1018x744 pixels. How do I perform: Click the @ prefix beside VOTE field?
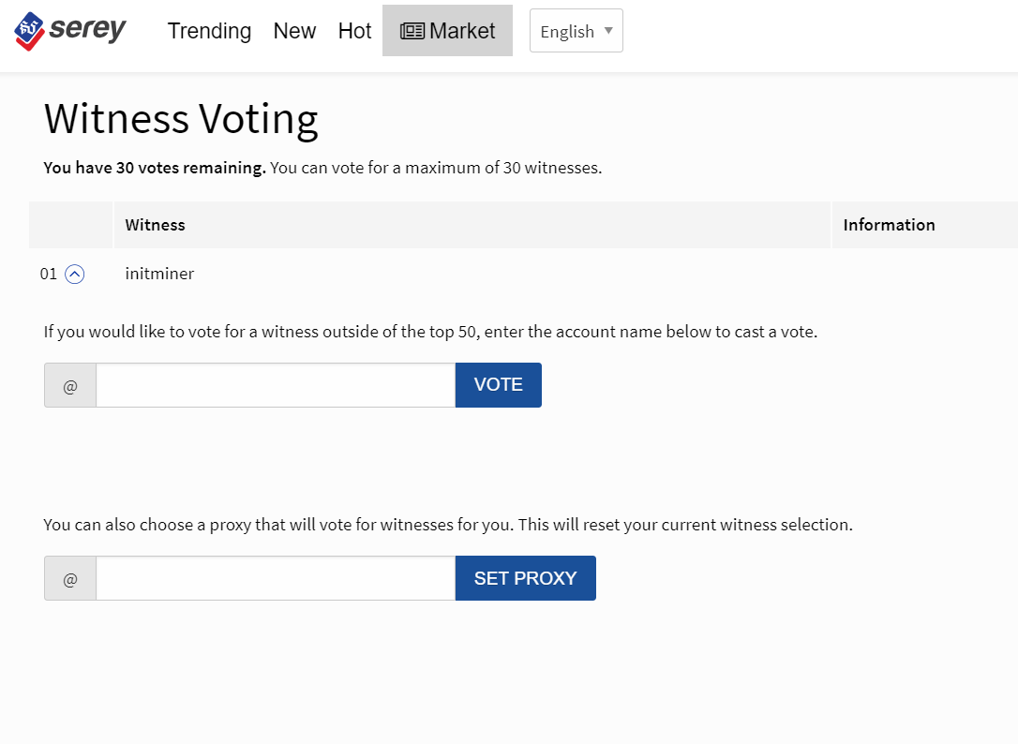(x=70, y=385)
